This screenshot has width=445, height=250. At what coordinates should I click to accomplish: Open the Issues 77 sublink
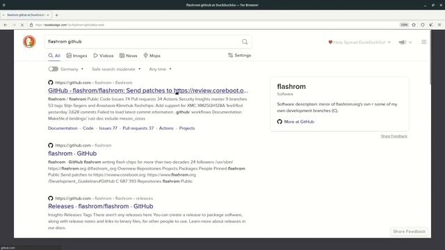pyautogui.click(x=108, y=128)
